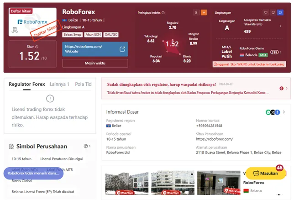The image size is (294, 200).
Task: Click the Mesin waktu button
Action: 95,63
